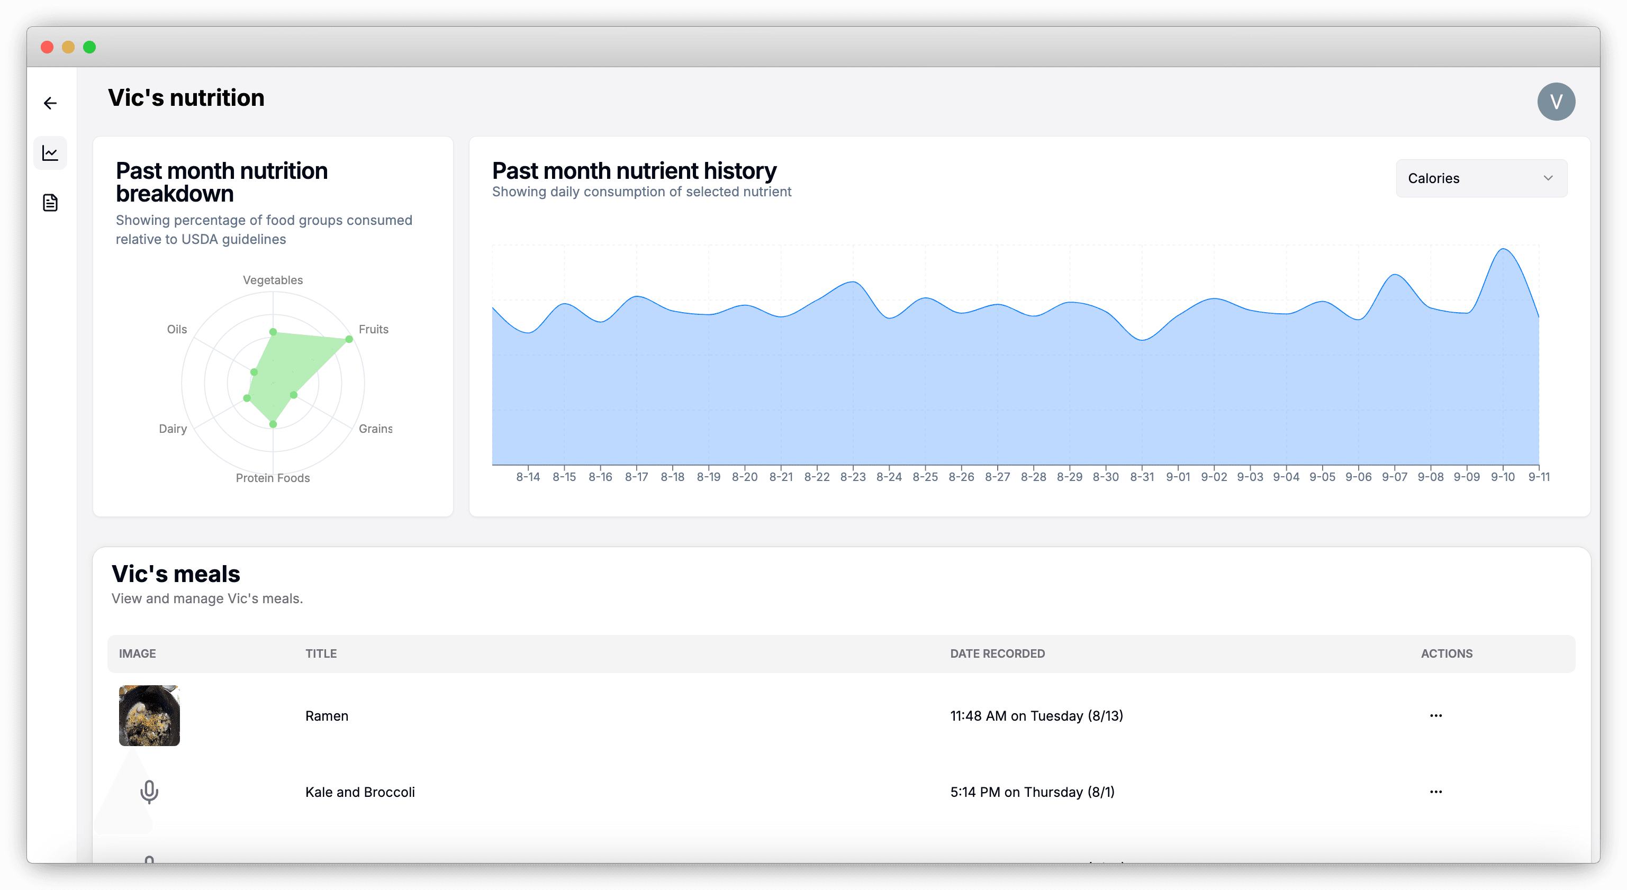This screenshot has height=890, width=1627.
Task: Click the Ramen meal thumbnail image
Action: (x=150, y=715)
